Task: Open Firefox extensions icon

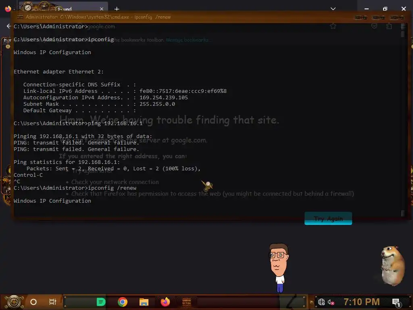Action: [389, 26]
